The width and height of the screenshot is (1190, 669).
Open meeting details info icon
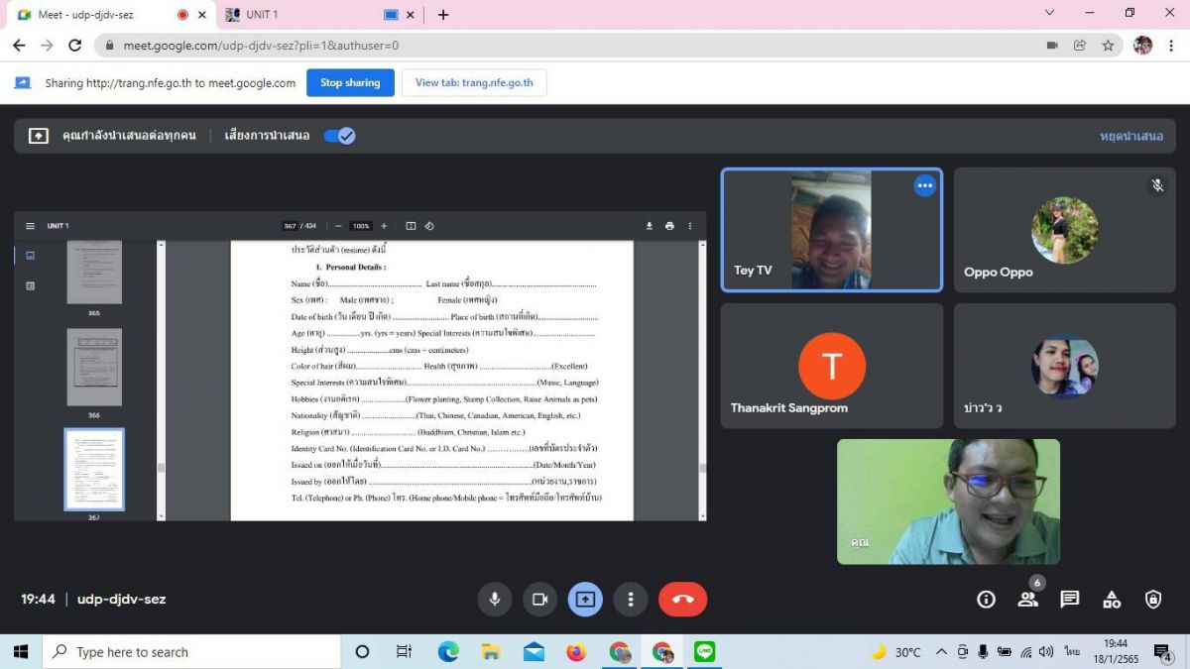pyautogui.click(x=986, y=600)
